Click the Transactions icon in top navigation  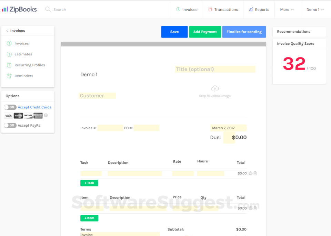point(210,9)
